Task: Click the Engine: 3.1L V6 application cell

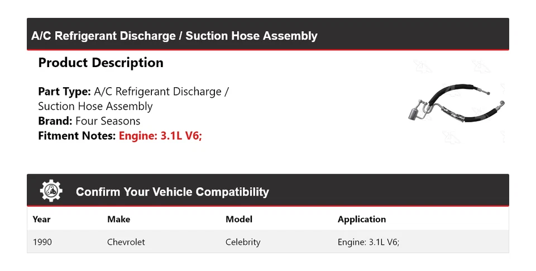Action: [x=368, y=242]
